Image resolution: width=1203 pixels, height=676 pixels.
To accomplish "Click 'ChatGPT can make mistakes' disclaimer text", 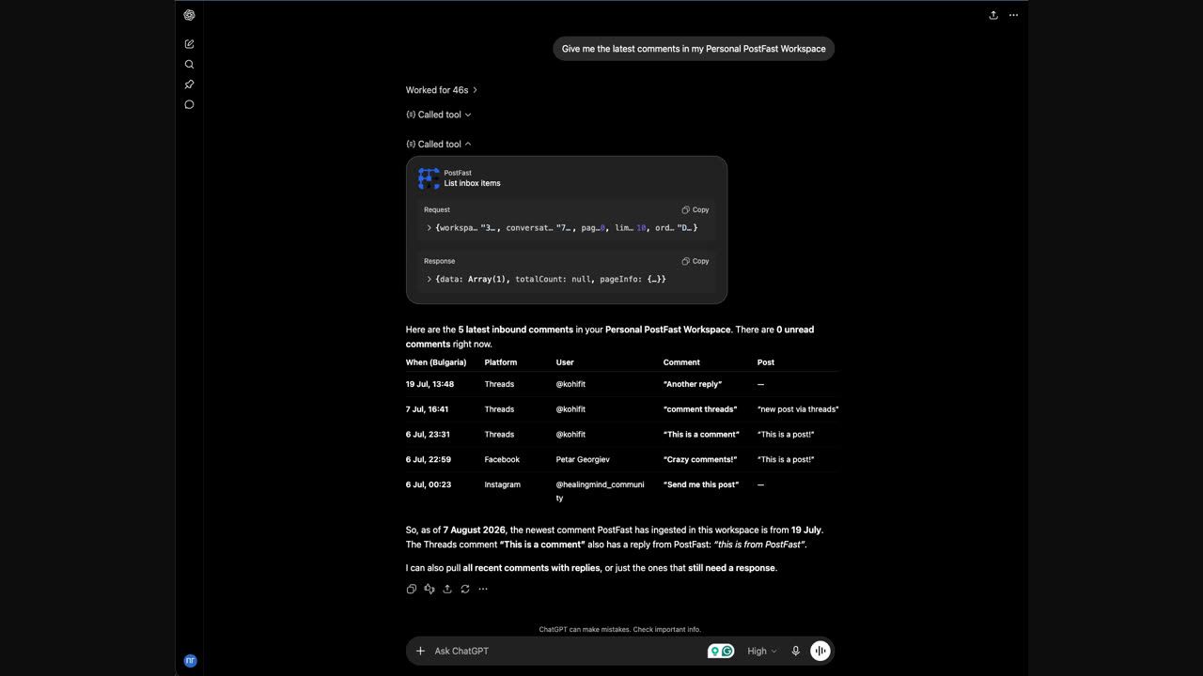I will 620,630.
